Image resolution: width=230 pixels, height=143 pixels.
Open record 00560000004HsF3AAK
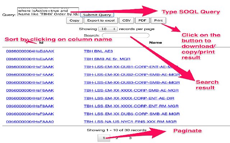point(30,67)
